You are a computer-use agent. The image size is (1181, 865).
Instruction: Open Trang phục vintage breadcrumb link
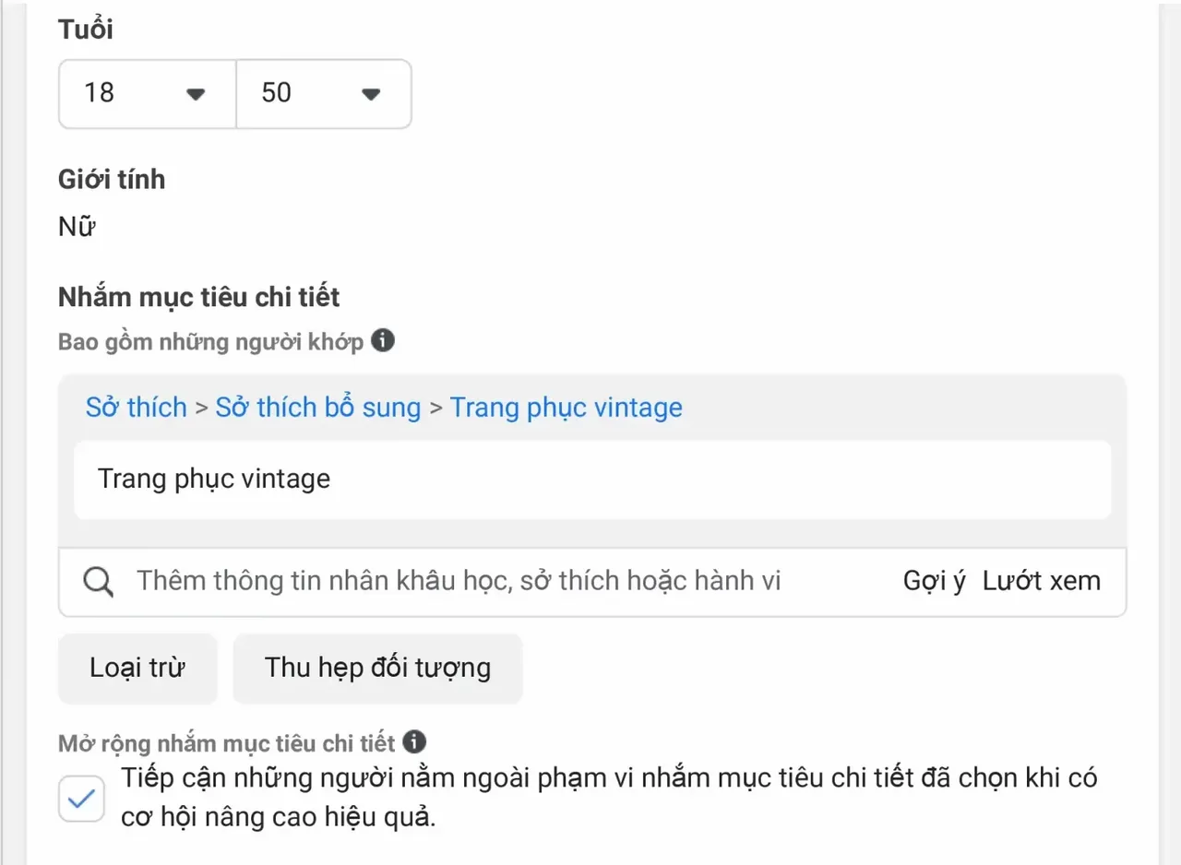(x=567, y=408)
